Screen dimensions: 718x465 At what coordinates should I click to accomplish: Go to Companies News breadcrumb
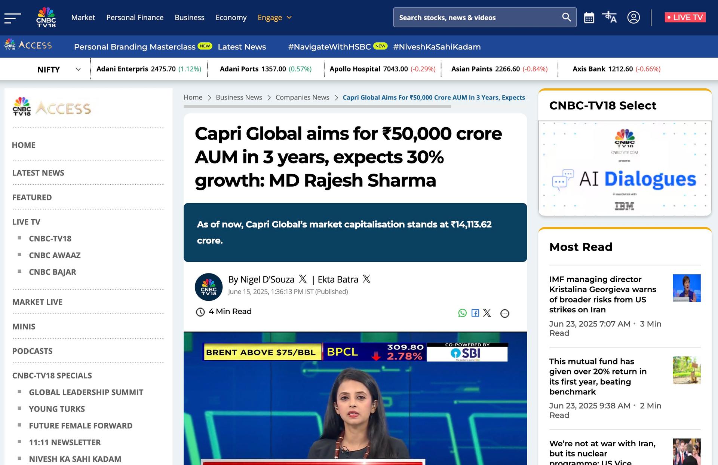(x=303, y=97)
